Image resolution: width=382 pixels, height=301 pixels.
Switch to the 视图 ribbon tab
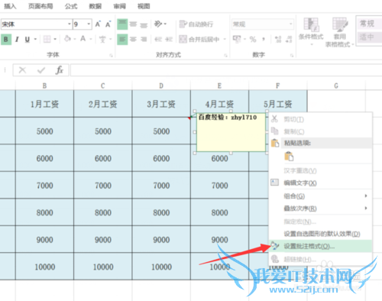pyautogui.click(x=144, y=6)
